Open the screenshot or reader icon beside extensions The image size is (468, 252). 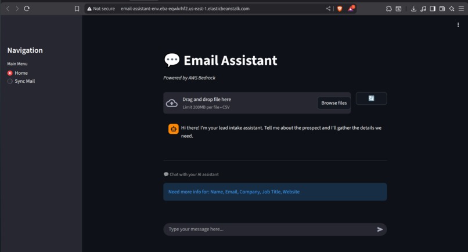pyautogui.click(x=398, y=9)
